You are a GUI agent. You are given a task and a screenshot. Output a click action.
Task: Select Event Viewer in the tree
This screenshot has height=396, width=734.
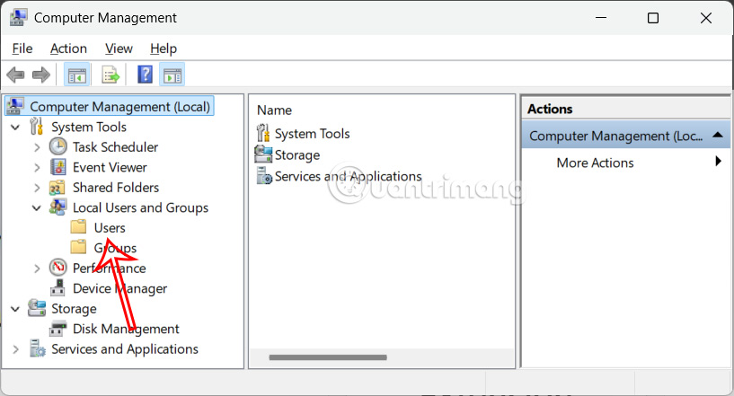pos(110,167)
